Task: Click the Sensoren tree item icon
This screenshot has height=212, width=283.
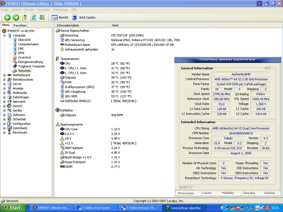Action: coord(15,71)
